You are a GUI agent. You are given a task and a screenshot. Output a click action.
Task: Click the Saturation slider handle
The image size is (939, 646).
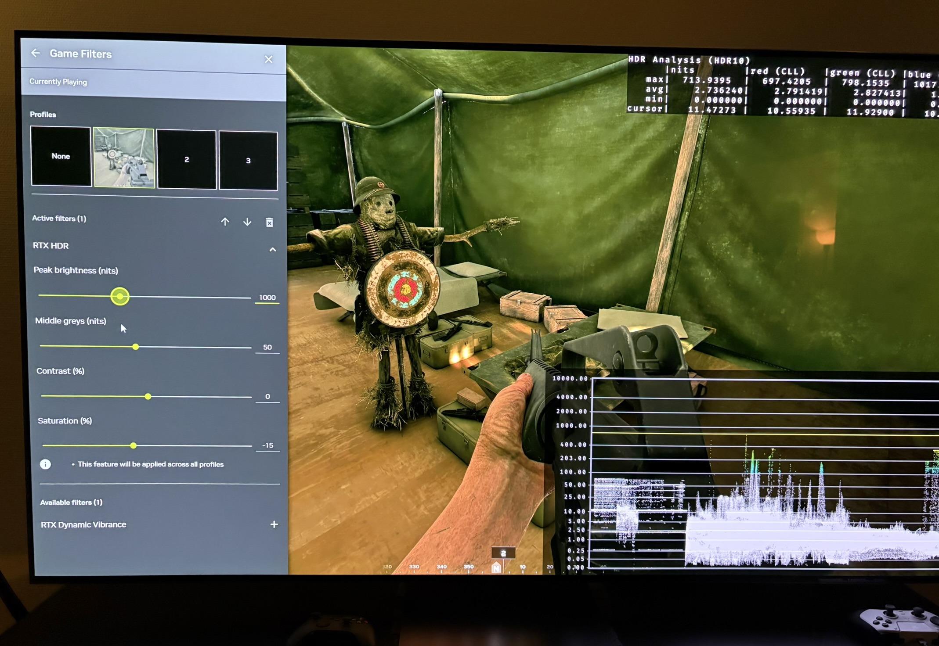[134, 445]
